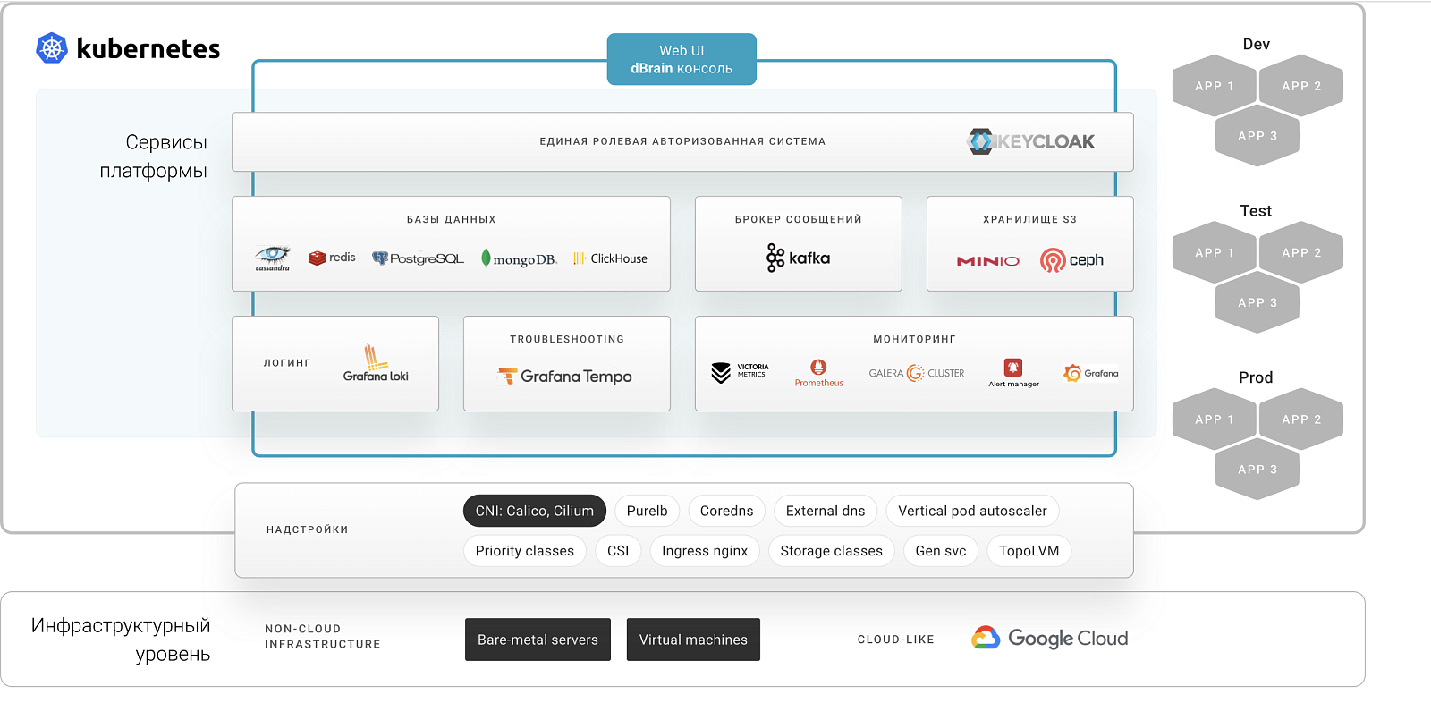Select the 'ХРАНИЛИЩЕ S3' heading
Viewport: 1431px width, 720px height.
tap(1029, 219)
